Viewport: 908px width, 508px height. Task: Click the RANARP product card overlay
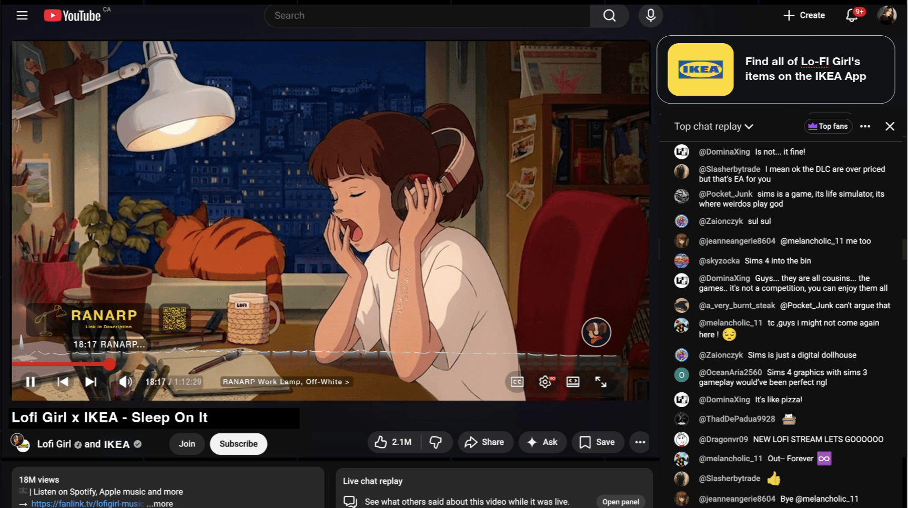click(x=88, y=319)
